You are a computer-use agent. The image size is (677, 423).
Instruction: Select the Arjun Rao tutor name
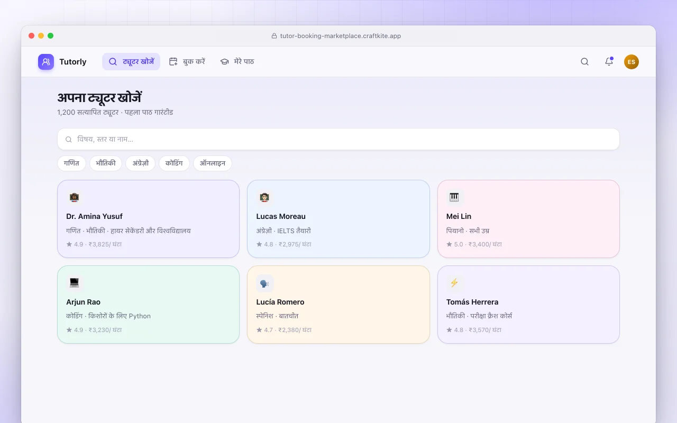click(84, 302)
